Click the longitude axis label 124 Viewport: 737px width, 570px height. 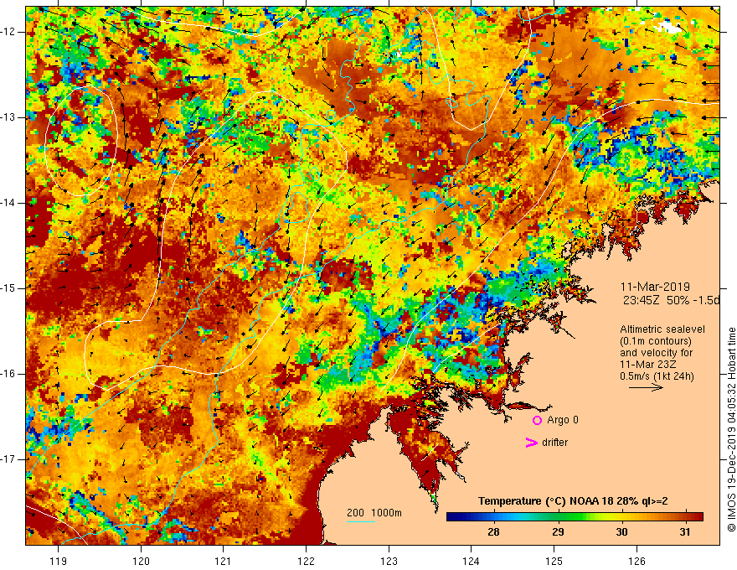click(x=472, y=561)
